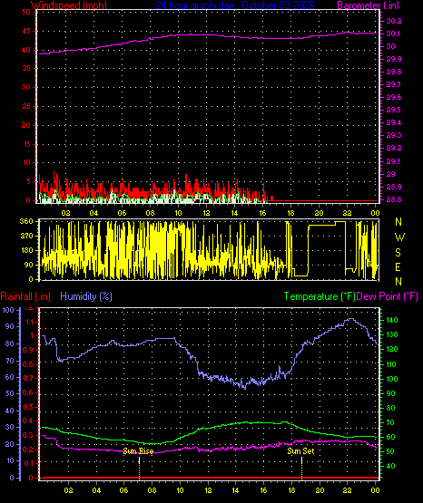Click the "40" windspeed axis value

coord(26,50)
